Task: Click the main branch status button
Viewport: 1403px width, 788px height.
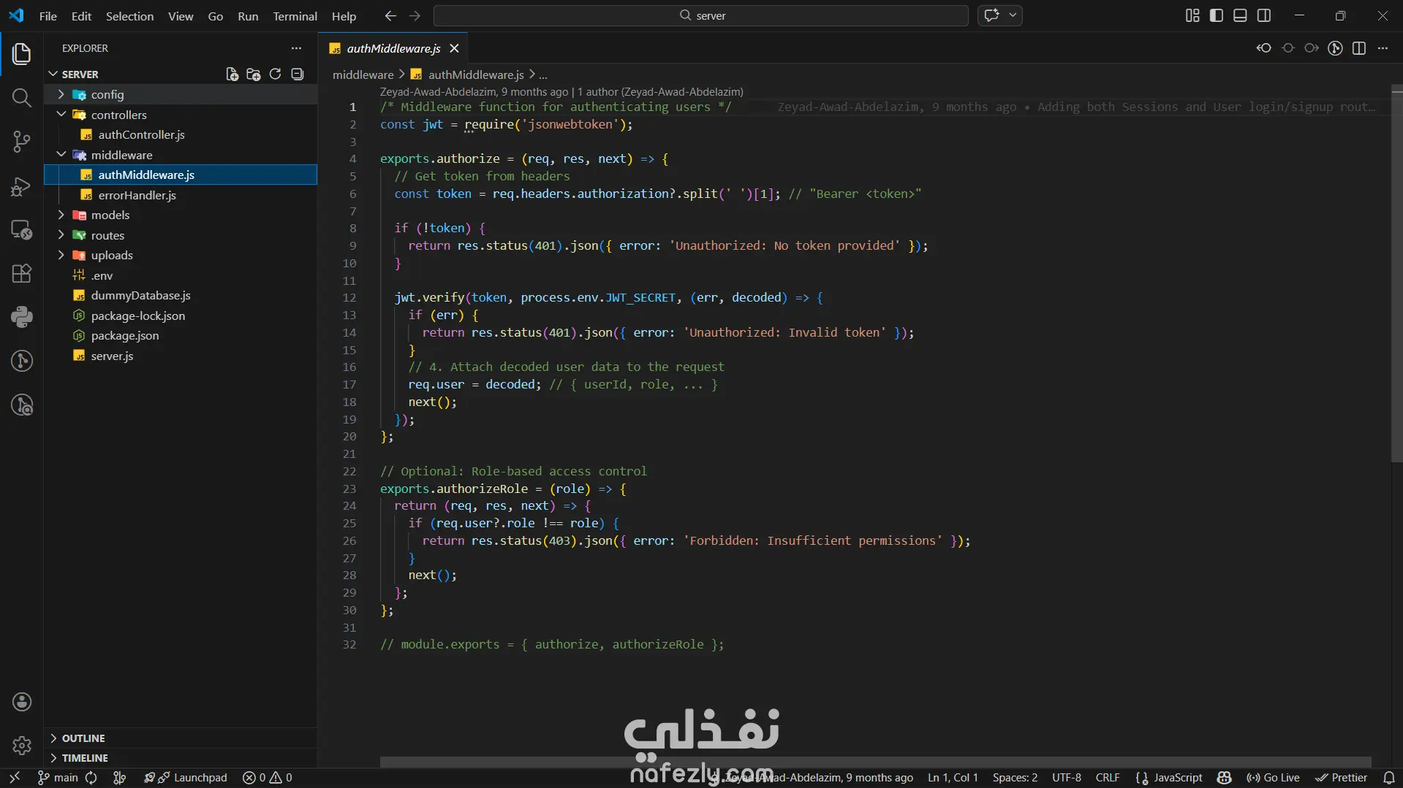Action: [58, 778]
